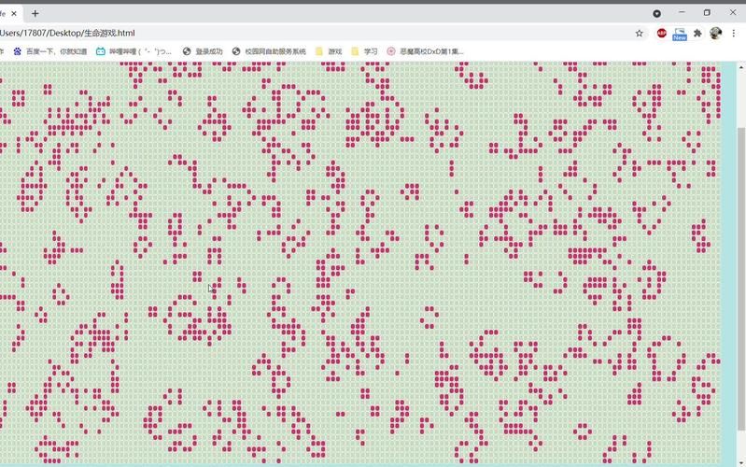Expand the 学习 bookmark folder

tap(364, 51)
